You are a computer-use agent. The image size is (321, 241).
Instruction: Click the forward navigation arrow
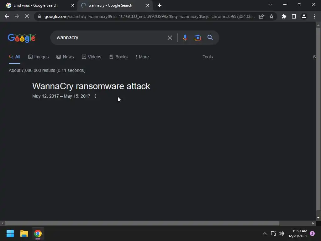pos(17,16)
